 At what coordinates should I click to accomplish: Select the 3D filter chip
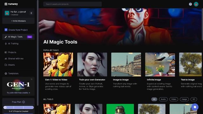[x=194, y=99]
